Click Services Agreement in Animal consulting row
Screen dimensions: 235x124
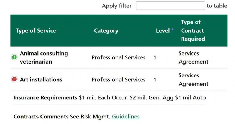(x=193, y=57)
